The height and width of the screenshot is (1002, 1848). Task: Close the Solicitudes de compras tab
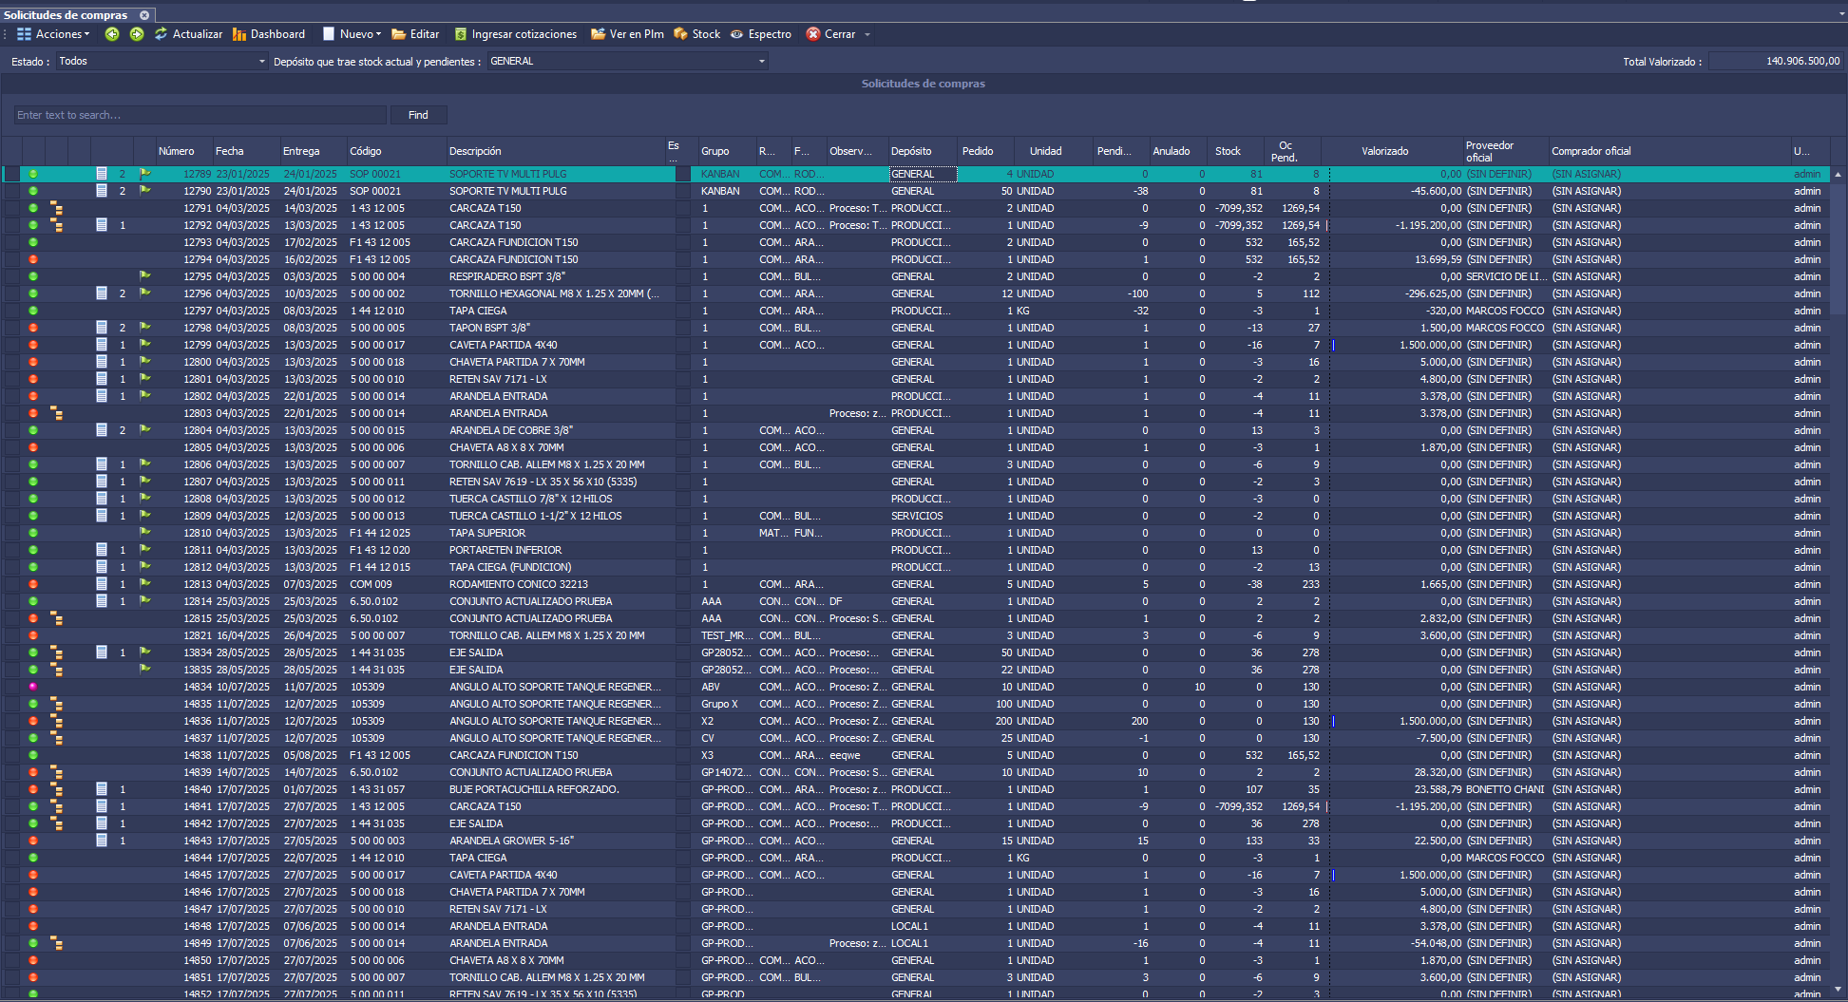pos(144,15)
